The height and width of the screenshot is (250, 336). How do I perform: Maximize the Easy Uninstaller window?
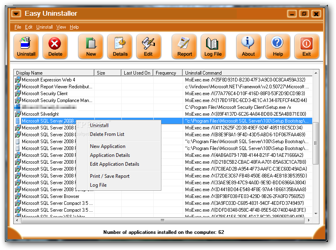[304, 14]
